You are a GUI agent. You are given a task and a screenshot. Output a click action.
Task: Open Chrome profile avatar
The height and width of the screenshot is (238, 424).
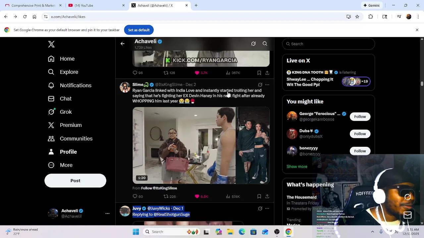tap(409, 17)
